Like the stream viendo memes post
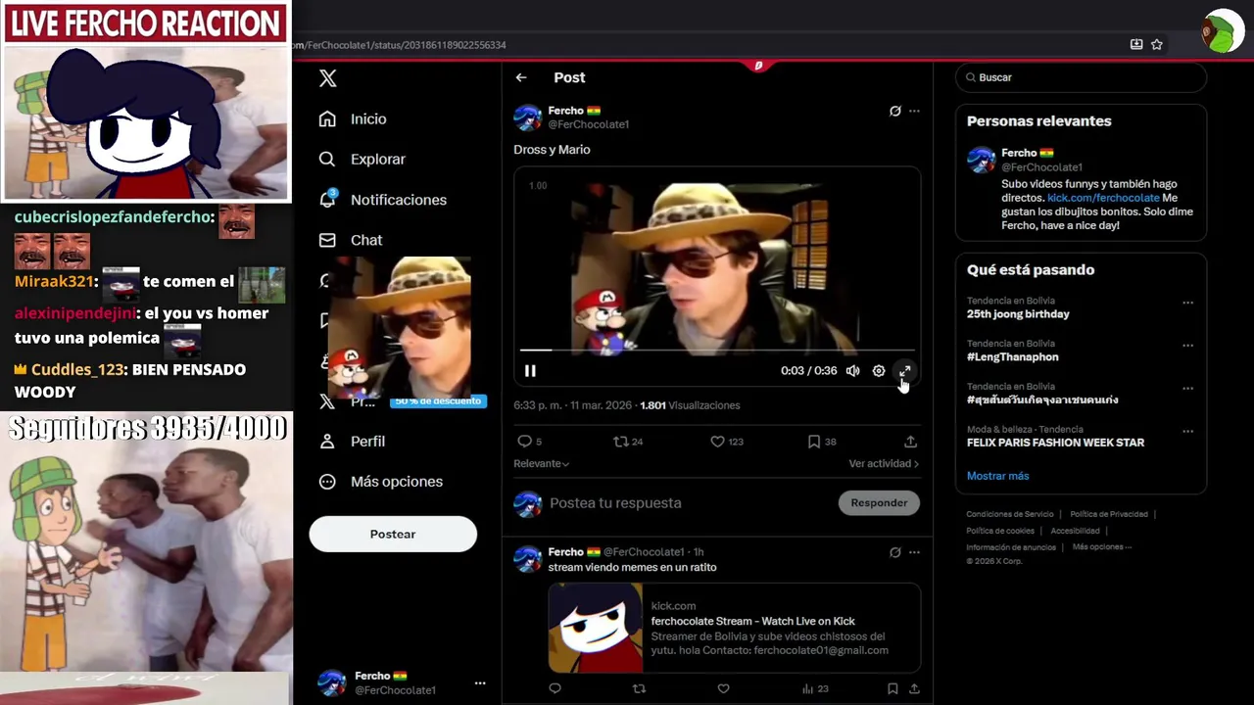 [x=723, y=689]
